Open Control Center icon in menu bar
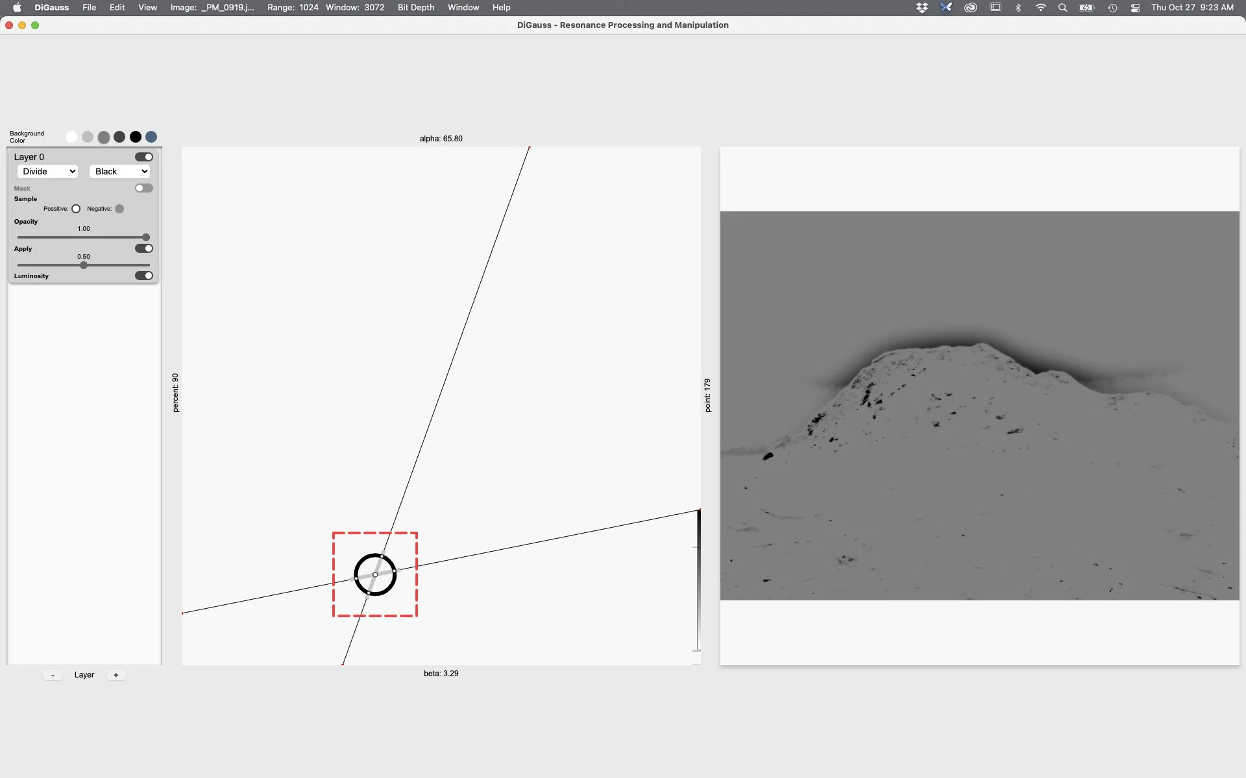Viewport: 1246px width, 778px height. pos(1135,8)
